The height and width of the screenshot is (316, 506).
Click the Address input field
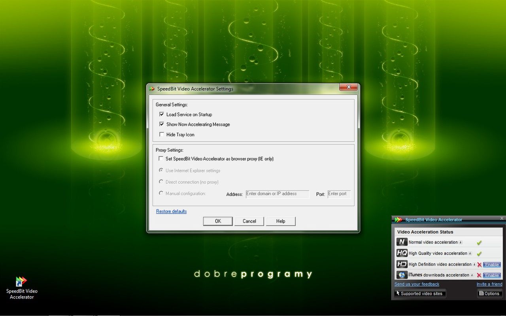[277, 194]
